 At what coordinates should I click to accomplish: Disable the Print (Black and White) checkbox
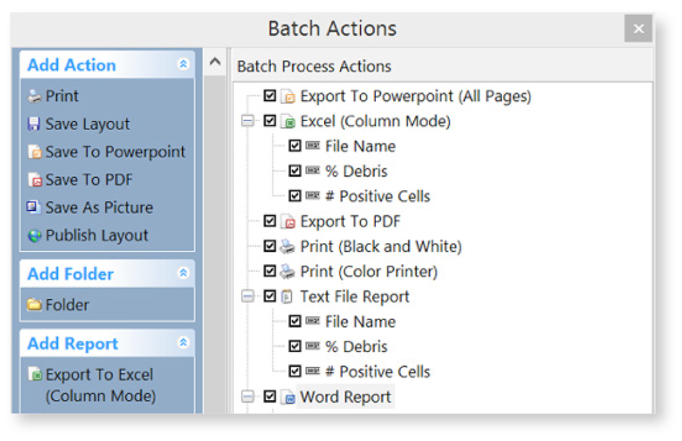[270, 246]
